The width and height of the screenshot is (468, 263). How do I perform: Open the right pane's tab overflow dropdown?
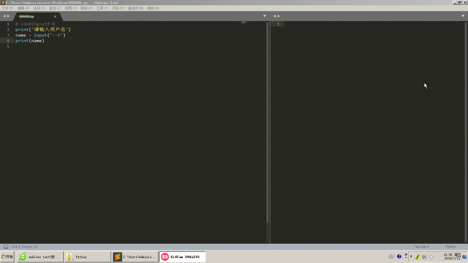click(463, 16)
